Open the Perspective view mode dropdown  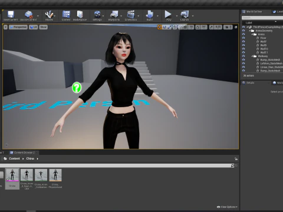pyautogui.click(x=18, y=27)
